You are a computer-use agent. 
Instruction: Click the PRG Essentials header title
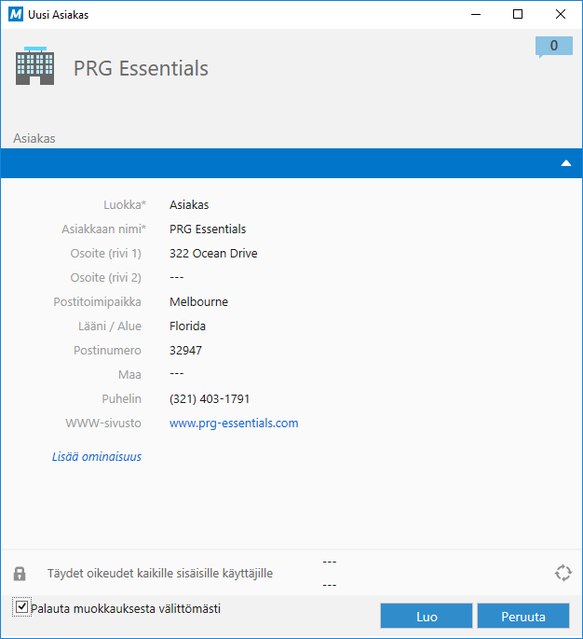pyautogui.click(x=141, y=68)
